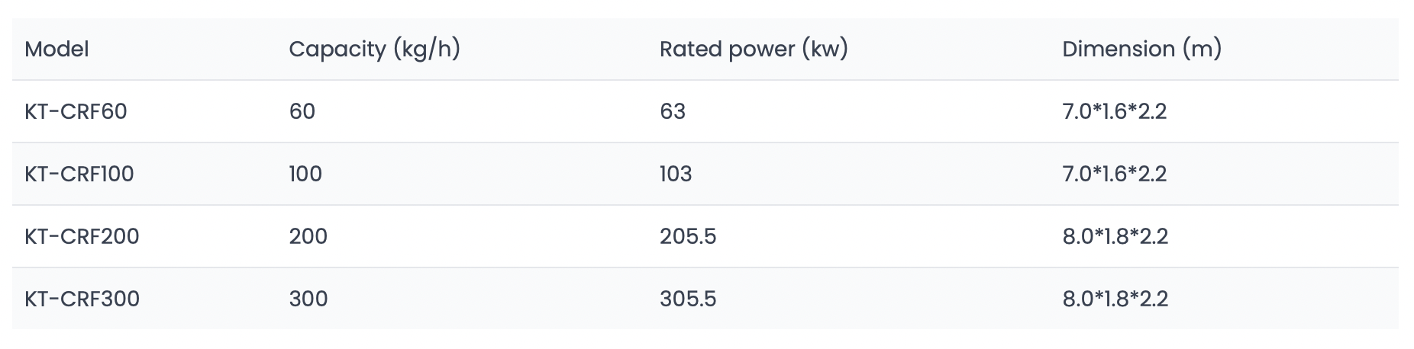Click the rated power value 63
Viewport: 1414px width, 349px height.
(x=673, y=111)
